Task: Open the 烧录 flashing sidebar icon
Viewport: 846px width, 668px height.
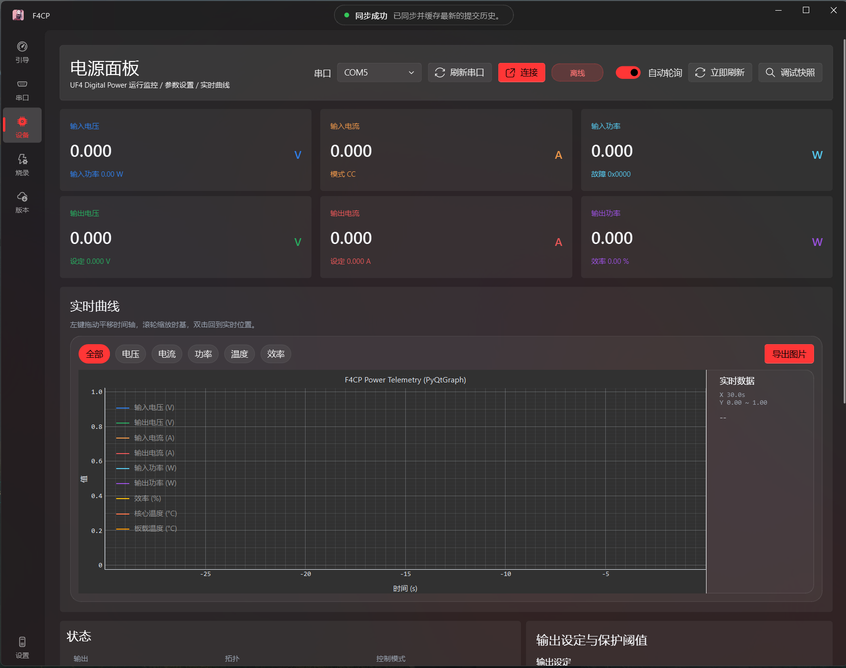Action: click(22, 165)
